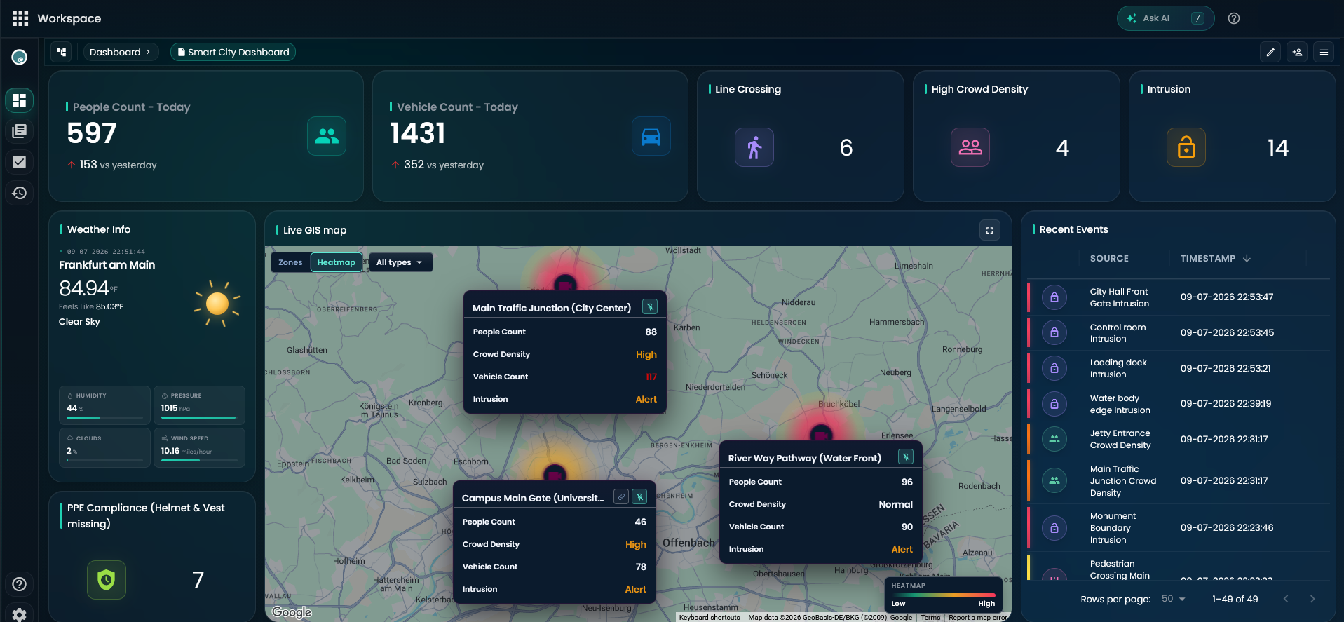Open the Jetty Entrance Crowd Density event
Viewport: 1344px width, 622px height.
click(x=1178, y=439)
